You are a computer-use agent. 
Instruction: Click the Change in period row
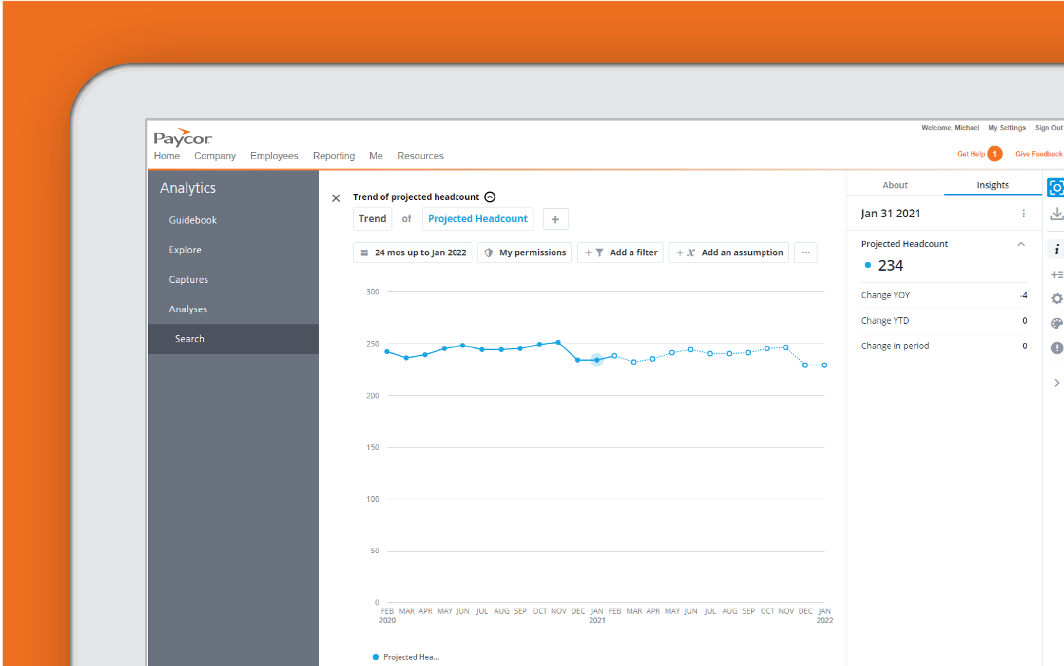tap(943, 345)
